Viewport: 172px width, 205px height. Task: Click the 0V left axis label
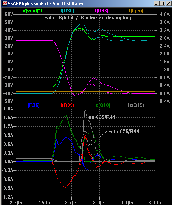click(10, 62)
